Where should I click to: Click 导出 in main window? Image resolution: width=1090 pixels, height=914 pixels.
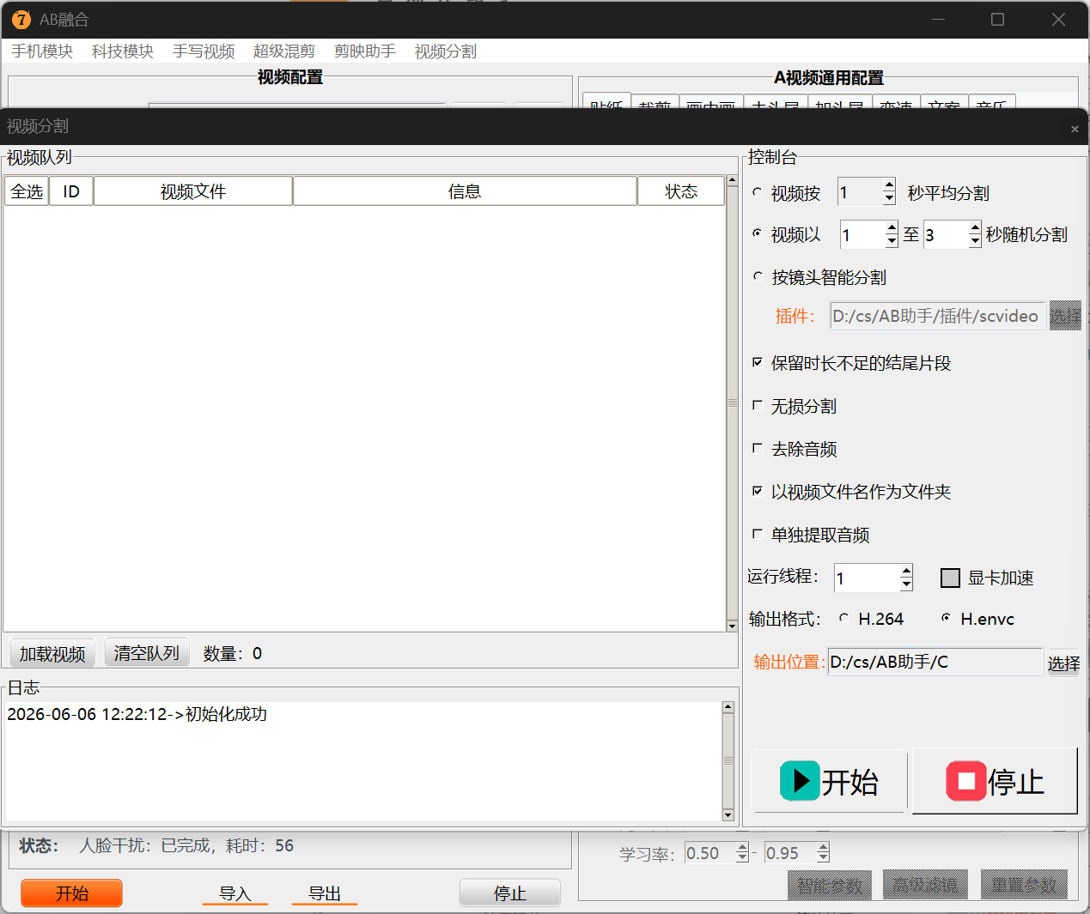pos(325,893)
